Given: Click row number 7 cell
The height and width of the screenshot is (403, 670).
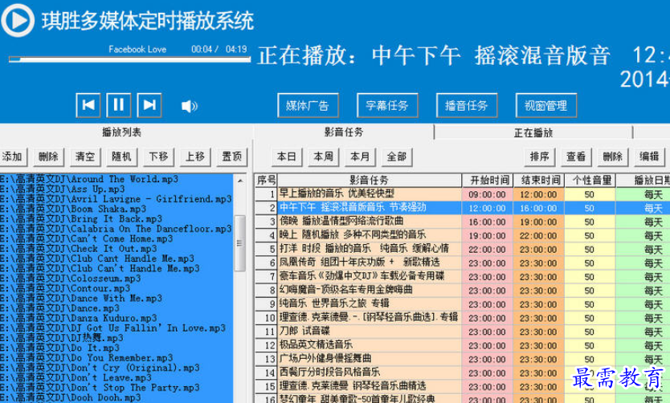Looking at the screenshot, I should pyautogui.click(x=266, y=276).
